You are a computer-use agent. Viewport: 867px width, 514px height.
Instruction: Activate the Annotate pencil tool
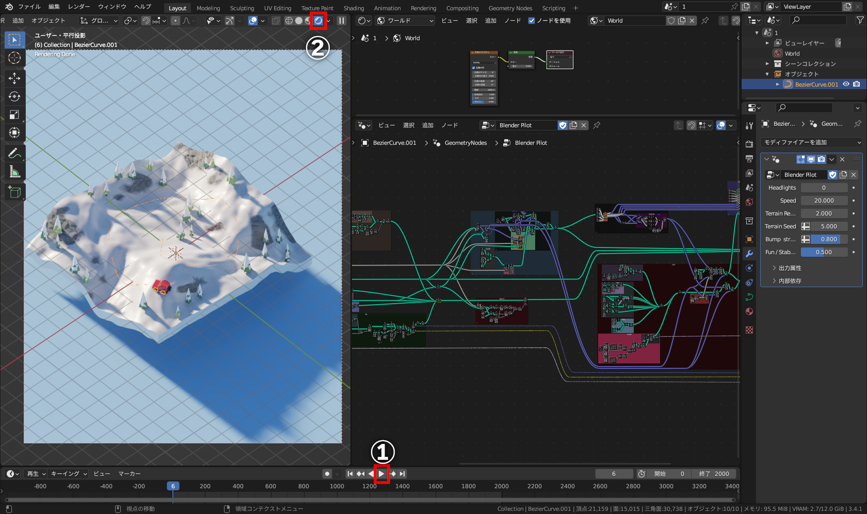point(14,153)
